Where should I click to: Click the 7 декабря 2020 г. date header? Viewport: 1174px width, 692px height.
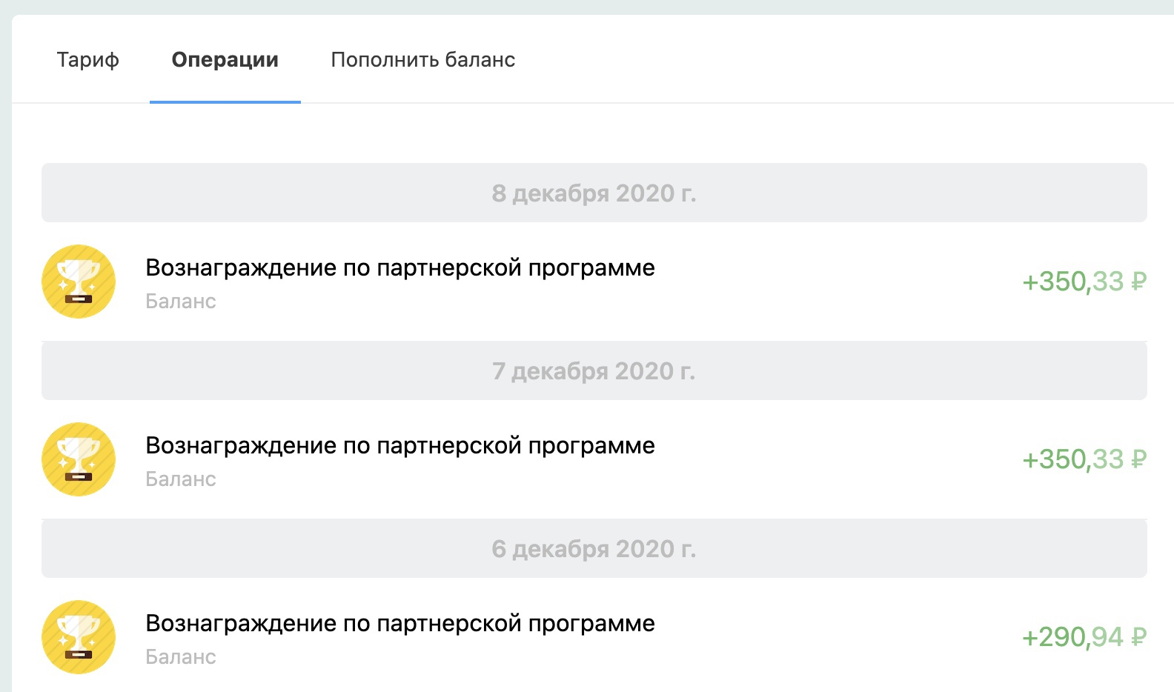tap(594, 371)
